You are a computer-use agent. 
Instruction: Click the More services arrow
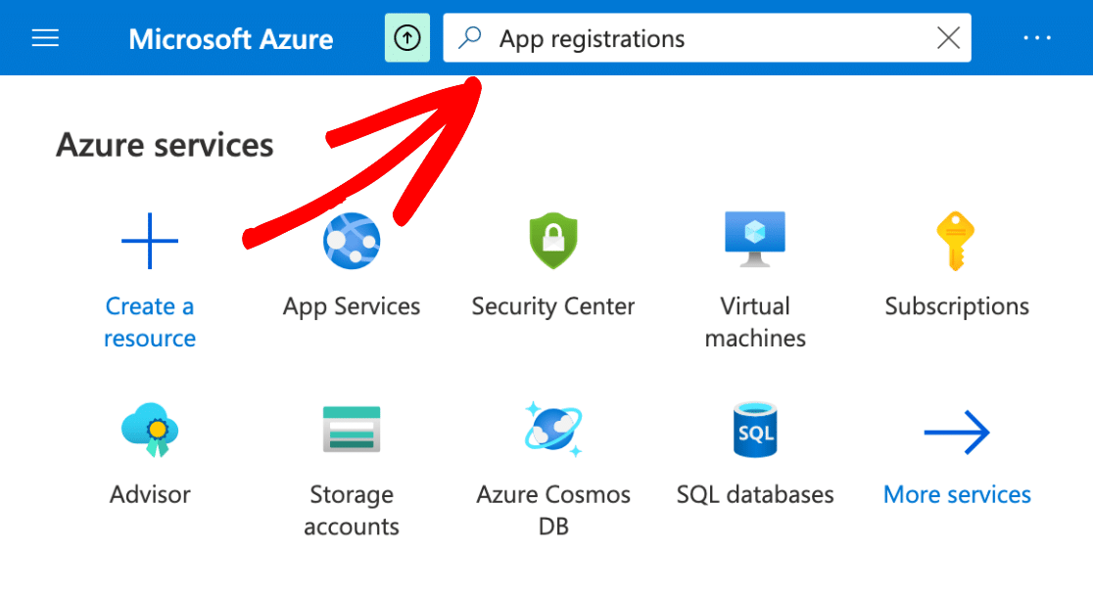pos(957,432)
